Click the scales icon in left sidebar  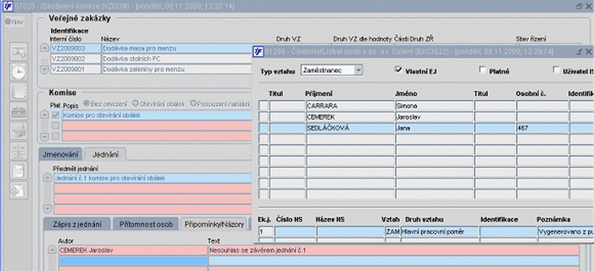[x=19, y=151]
